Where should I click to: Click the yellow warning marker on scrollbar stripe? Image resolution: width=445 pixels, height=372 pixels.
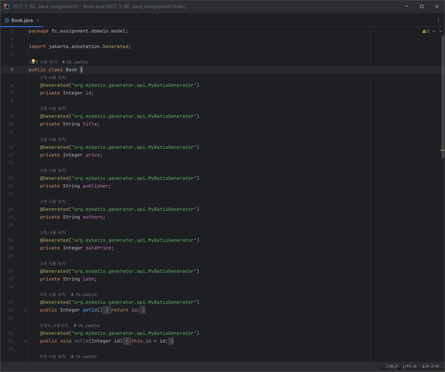(442, 150)
